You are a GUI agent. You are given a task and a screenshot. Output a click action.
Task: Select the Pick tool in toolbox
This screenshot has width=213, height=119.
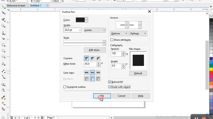(x=3, y=6)
